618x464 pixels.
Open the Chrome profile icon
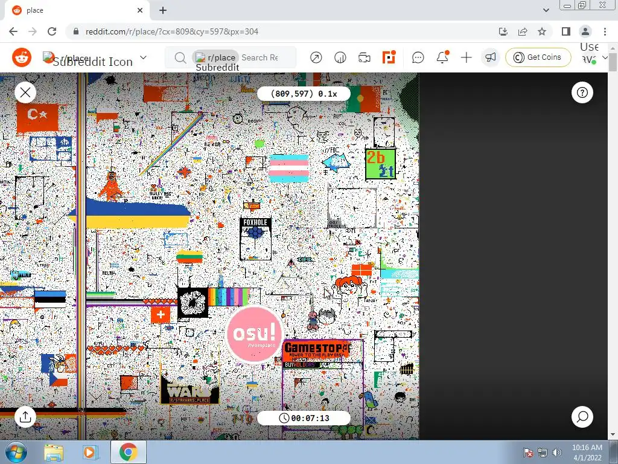(x=585, y=31)
